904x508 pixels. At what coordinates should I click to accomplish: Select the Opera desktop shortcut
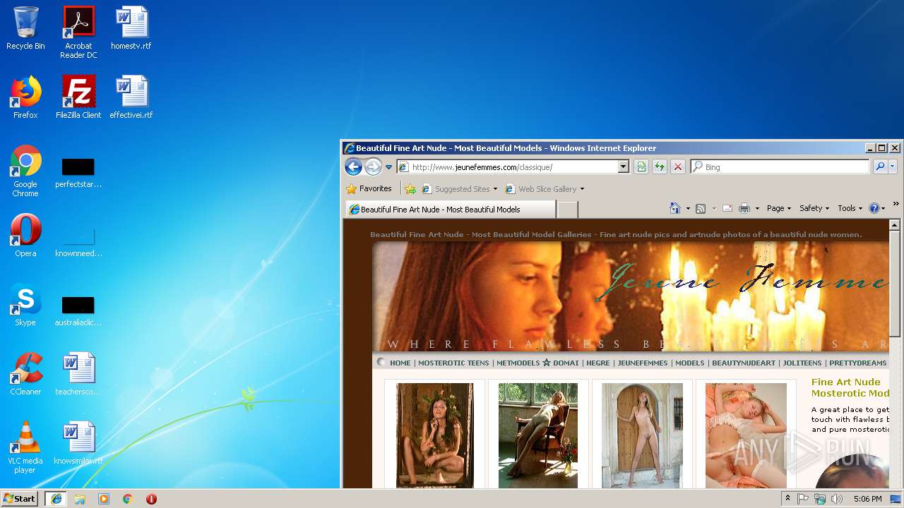(x=25, y=236)
